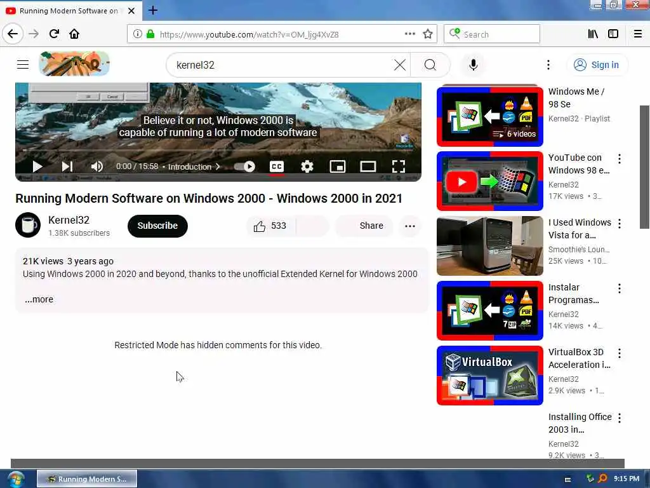650x488 pixels.
Task: Open options for VirtualBox 3D Acceleration video
Action: (620, 353)
